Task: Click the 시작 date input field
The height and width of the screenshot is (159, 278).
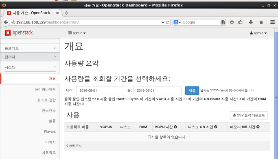Action: tap(100, 90)
